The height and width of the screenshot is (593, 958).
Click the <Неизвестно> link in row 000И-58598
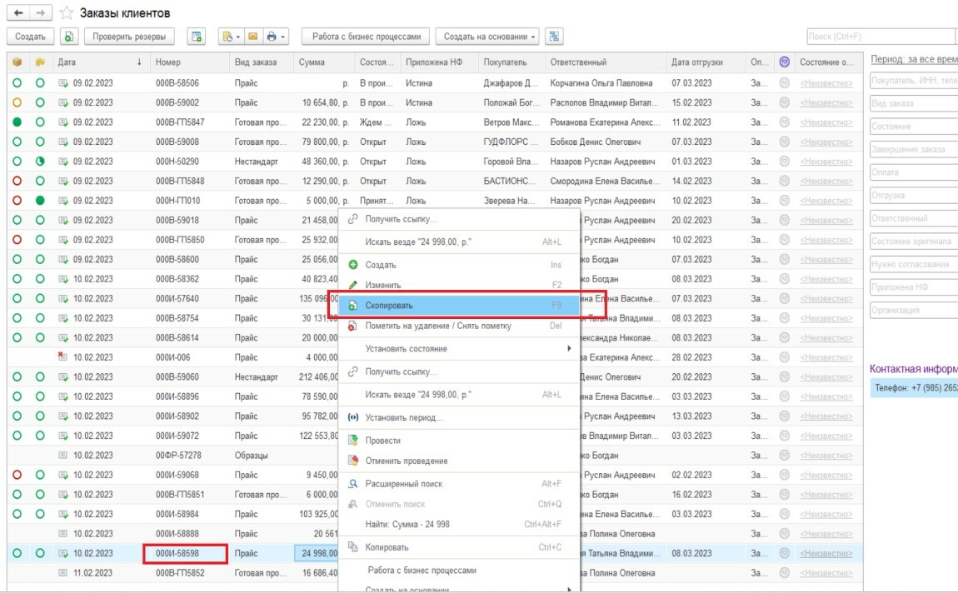point(826,553)
